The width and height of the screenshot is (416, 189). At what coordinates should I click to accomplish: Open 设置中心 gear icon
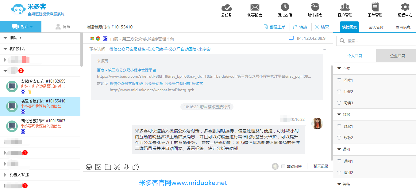click(405, 7)
